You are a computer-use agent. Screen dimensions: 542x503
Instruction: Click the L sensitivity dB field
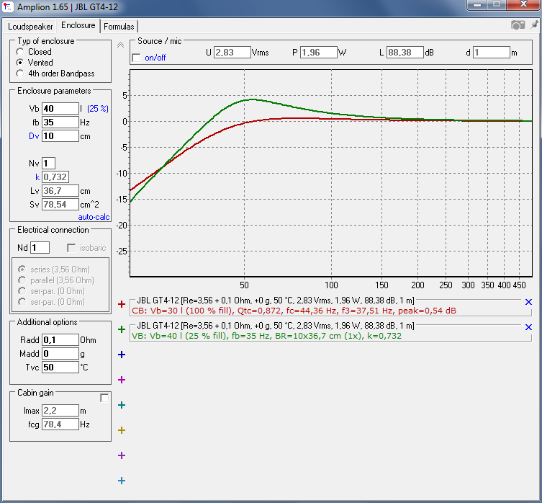[x=405, y=53]
